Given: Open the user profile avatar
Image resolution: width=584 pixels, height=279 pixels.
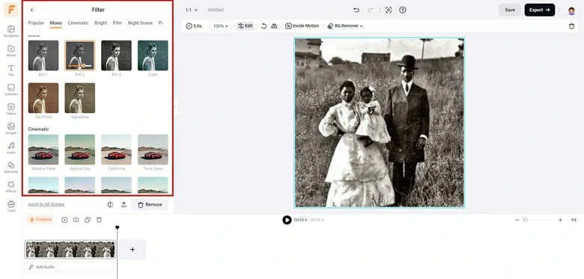Looking at the screenshot, I should 571,10.
